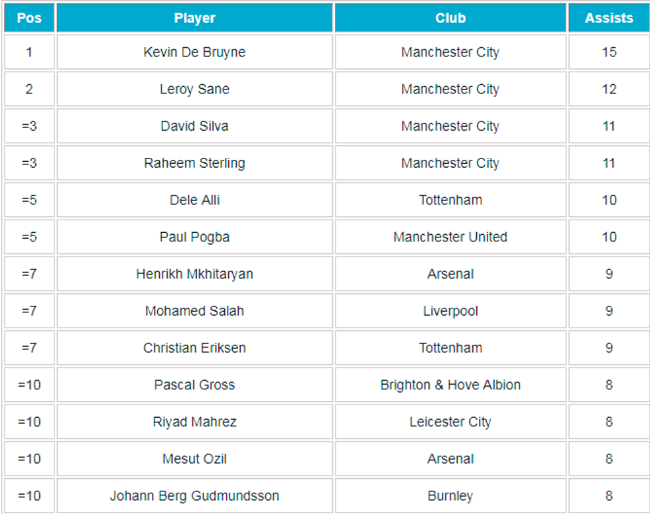Click the Player column header
This screenshot has height=514, width=650.
(194, 18)
